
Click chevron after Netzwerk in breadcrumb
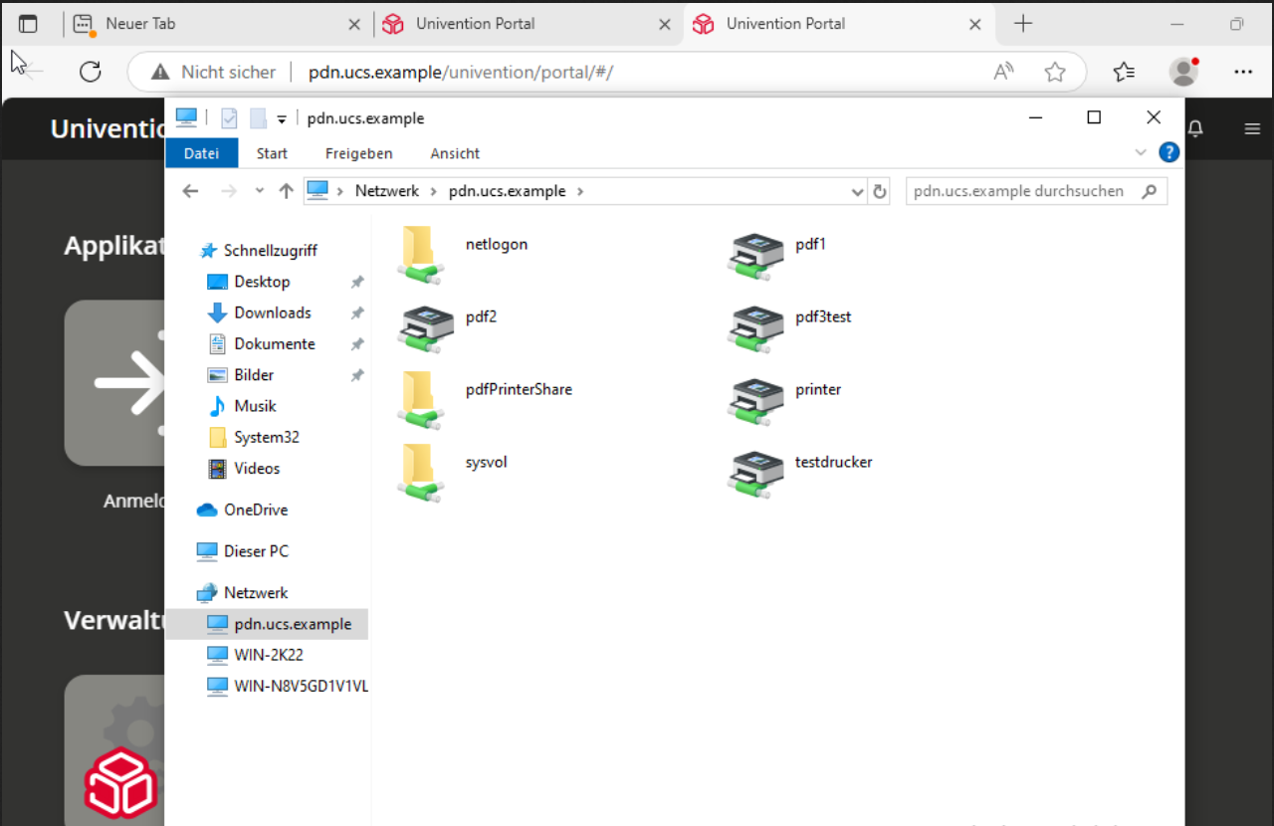click(434, 191)
